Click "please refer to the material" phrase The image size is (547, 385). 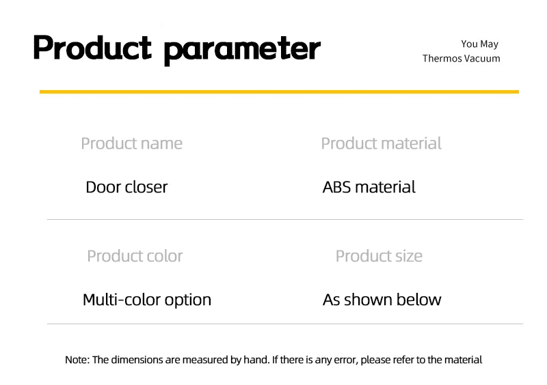coord(422,360)
